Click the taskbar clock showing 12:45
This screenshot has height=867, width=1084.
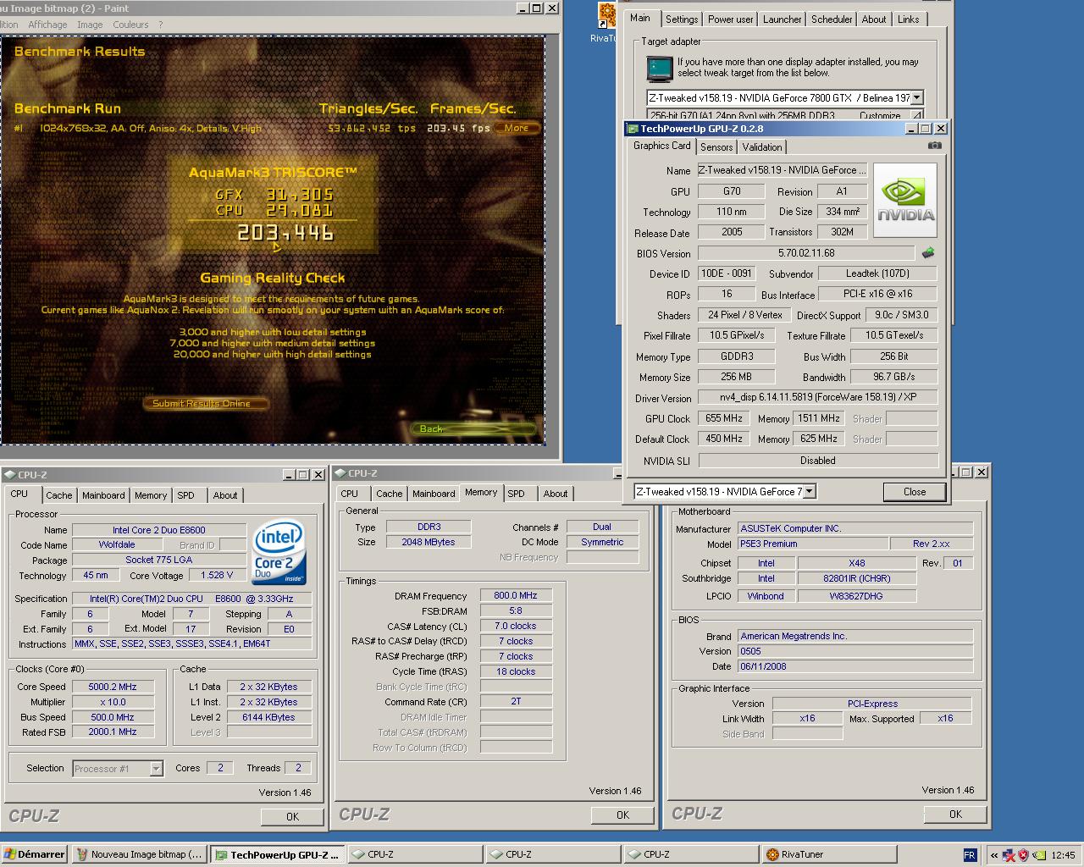click(1063, 855)
